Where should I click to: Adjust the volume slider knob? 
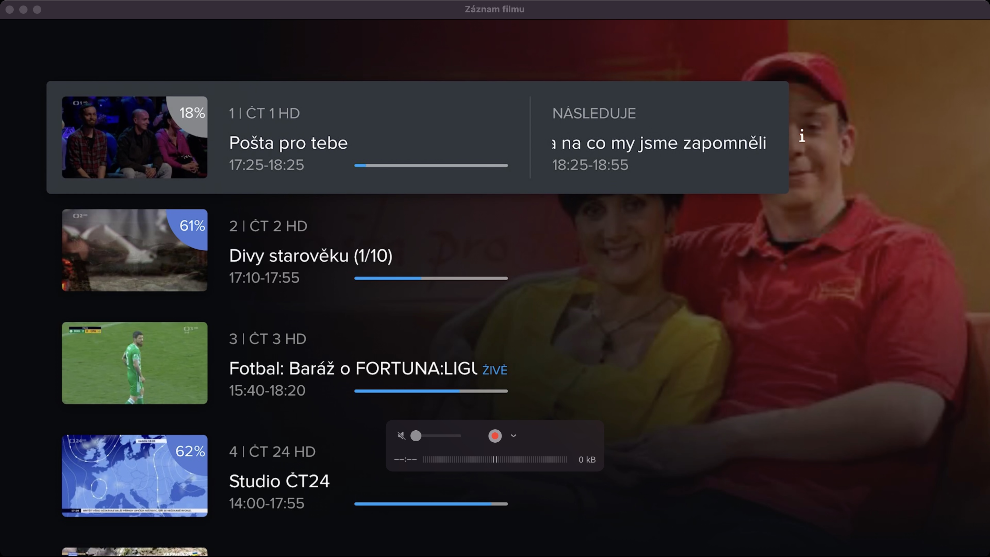click(416, 436)
